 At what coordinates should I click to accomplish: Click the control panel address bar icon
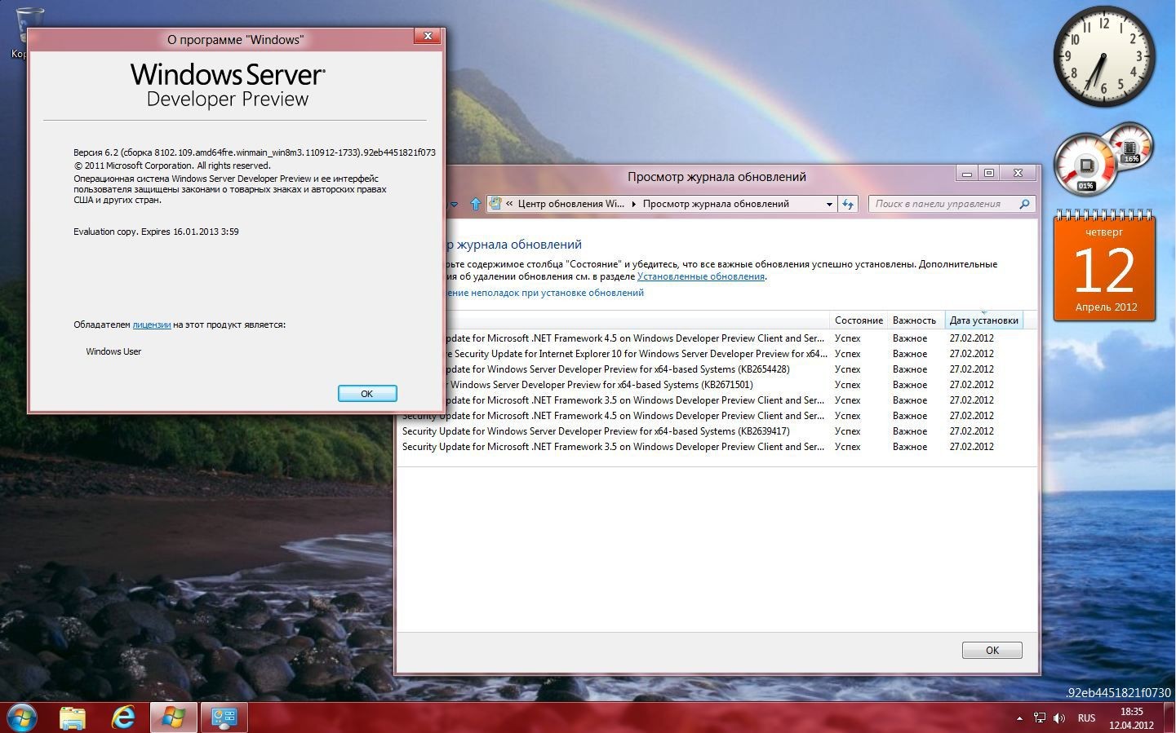tap(495, 204)
